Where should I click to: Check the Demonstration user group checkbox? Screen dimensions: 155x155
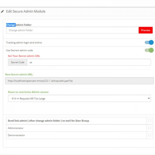pos(150,135)
